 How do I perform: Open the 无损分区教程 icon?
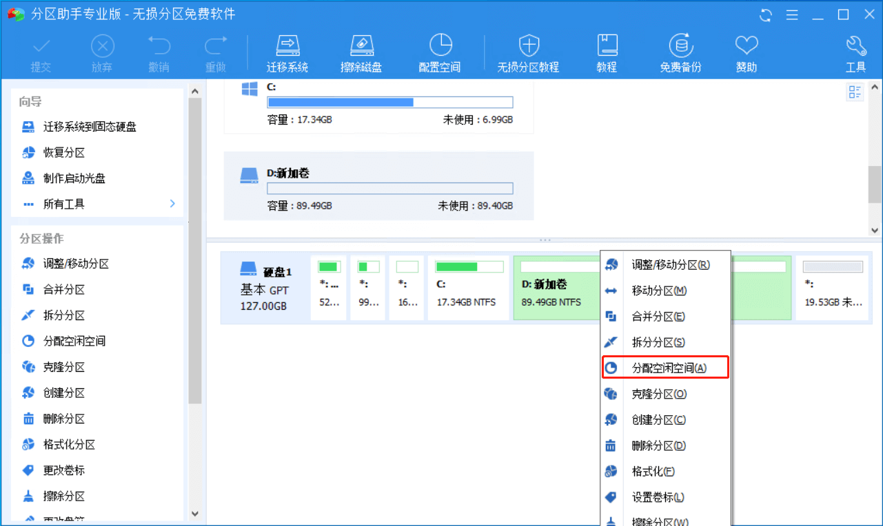[x=528, y=52]
